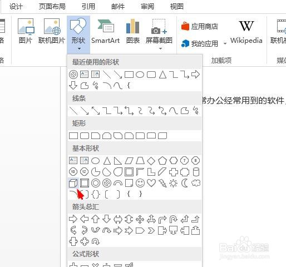
Task: Select the heart shape
Action: (151, 183)
